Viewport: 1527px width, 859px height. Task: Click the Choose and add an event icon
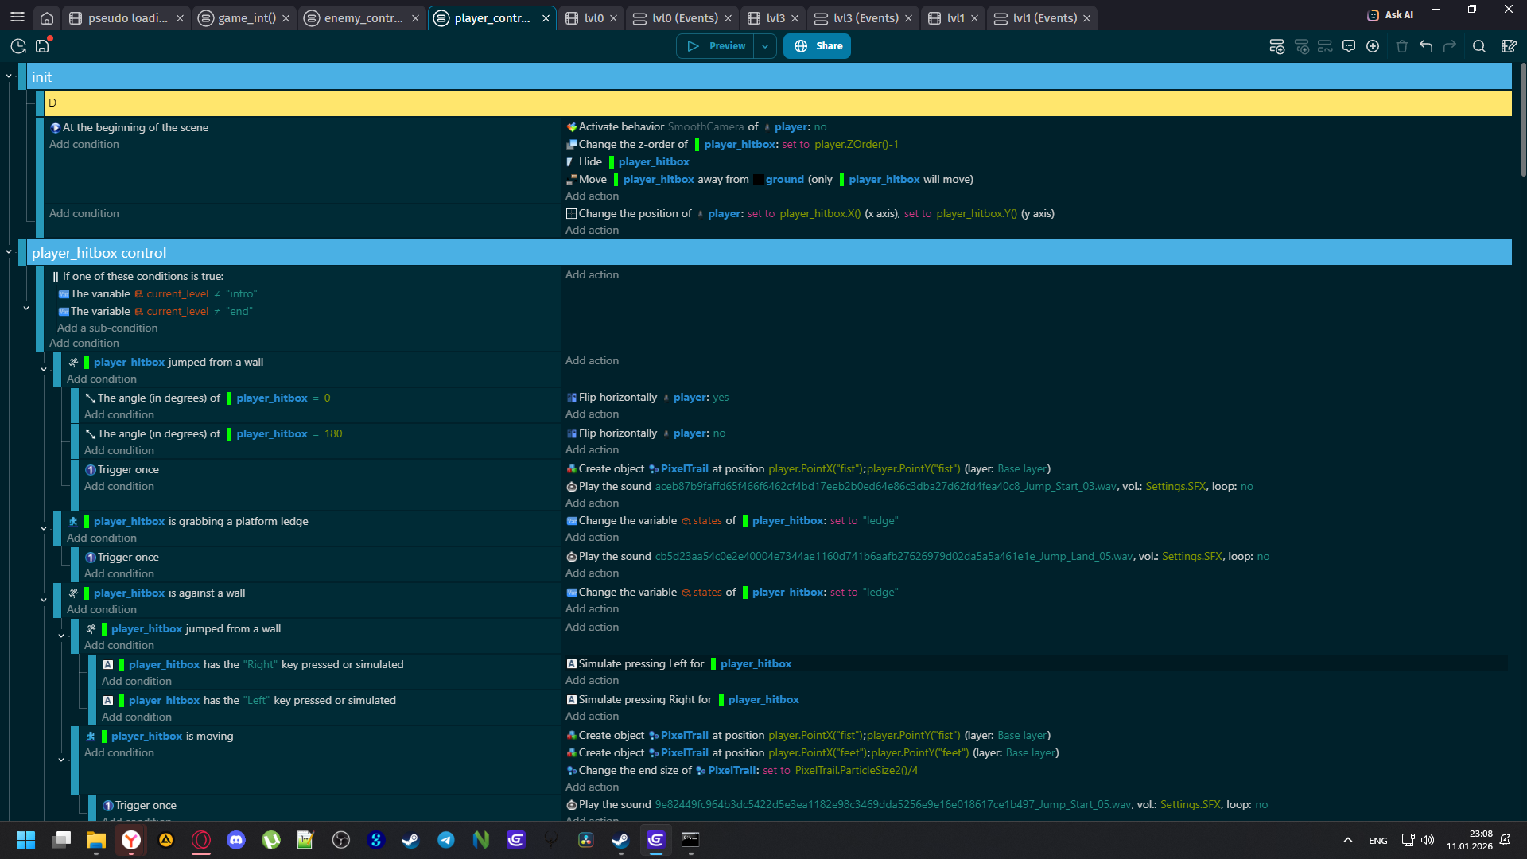(1373, 46)
